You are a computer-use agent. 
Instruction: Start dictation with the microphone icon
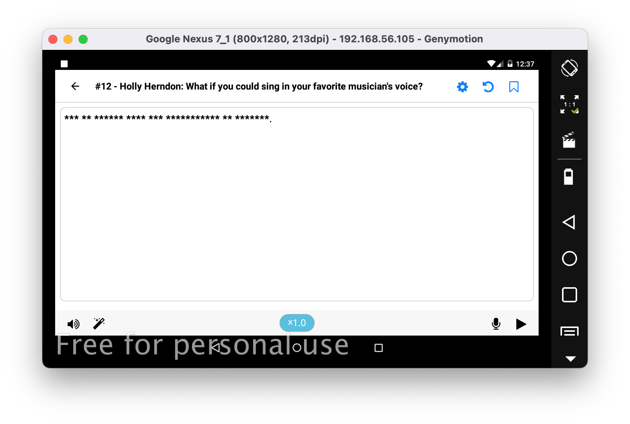[x=496, y=323]
